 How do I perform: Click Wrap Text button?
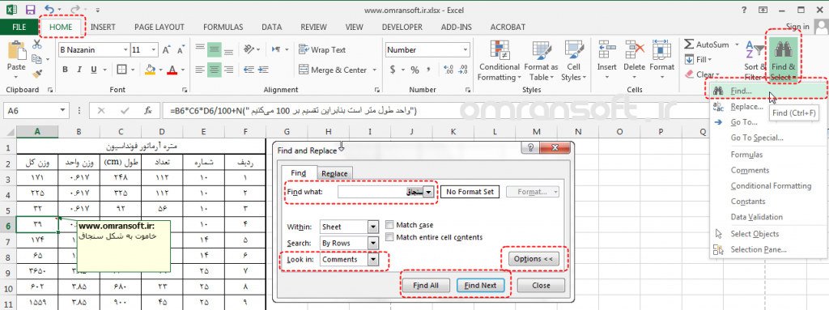click(x=322, y=49)
